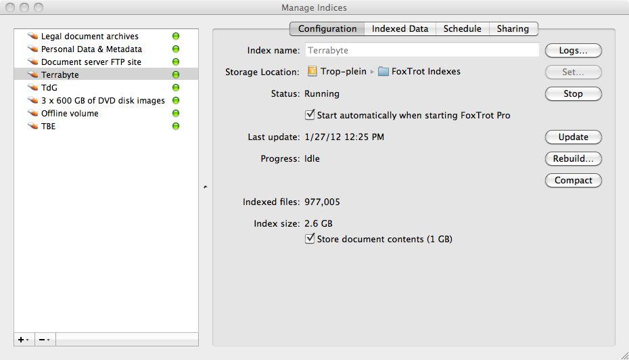Click the FoxTrot Indexes folder icon

[383, 72]
